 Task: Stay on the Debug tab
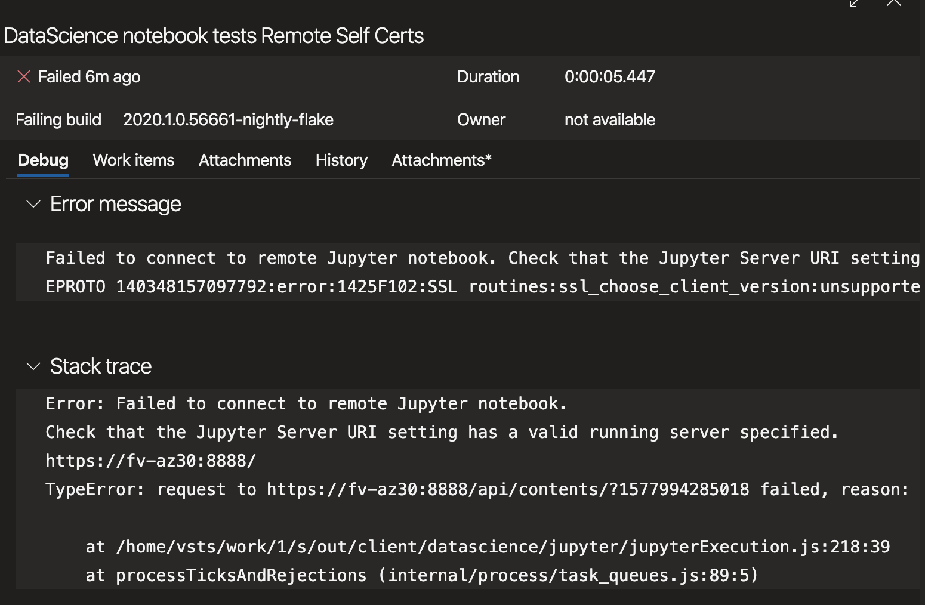click(43, 160)
